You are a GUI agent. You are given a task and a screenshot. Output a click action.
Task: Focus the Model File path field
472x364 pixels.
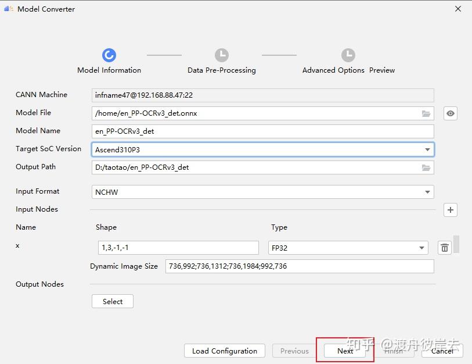pos(263,113)
